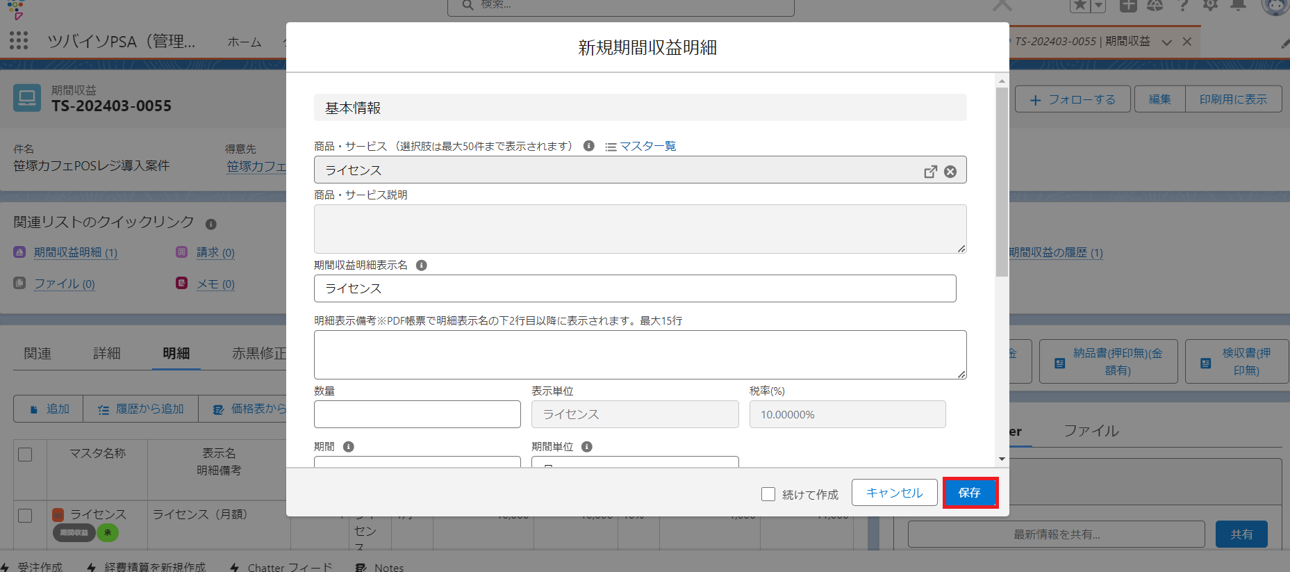
Task: Open the 期間単位 dropdown field
Action: (x=635, y=461)
